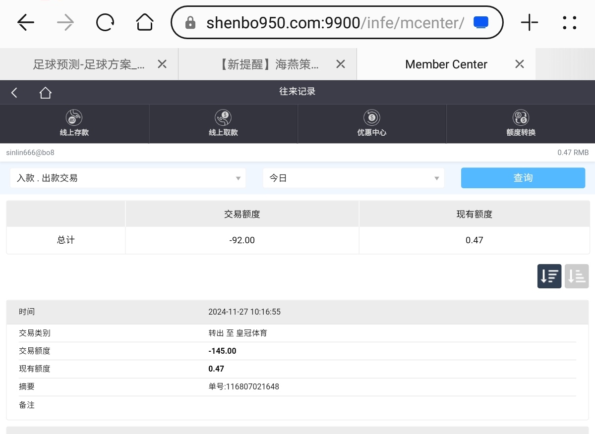Viewport: 595px width, 434px height.
Task: Click the browser forward arrow
Action: 65,22
